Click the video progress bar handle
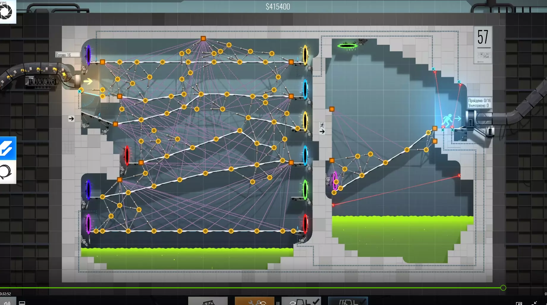Viewport: 547px width, 305px height. (x=503, y=288)
